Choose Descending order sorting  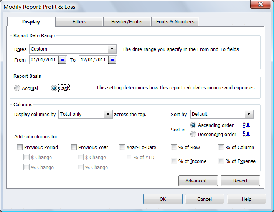click(x=194, y=134)
